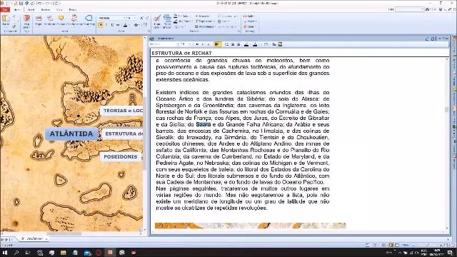The width and height of the screenshot is (457, 257).
Task: Toggle Bold in the ribbon Font group
Action: [x=101, y=25]
